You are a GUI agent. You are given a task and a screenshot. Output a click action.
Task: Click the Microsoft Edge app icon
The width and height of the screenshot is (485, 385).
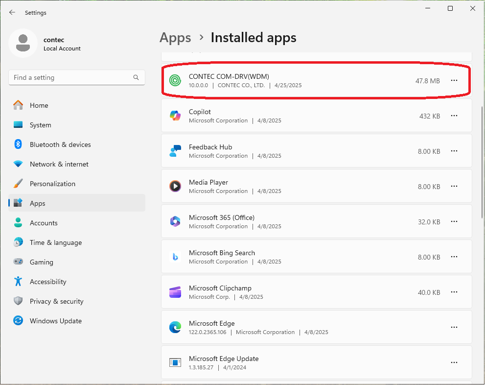point(175,327)
